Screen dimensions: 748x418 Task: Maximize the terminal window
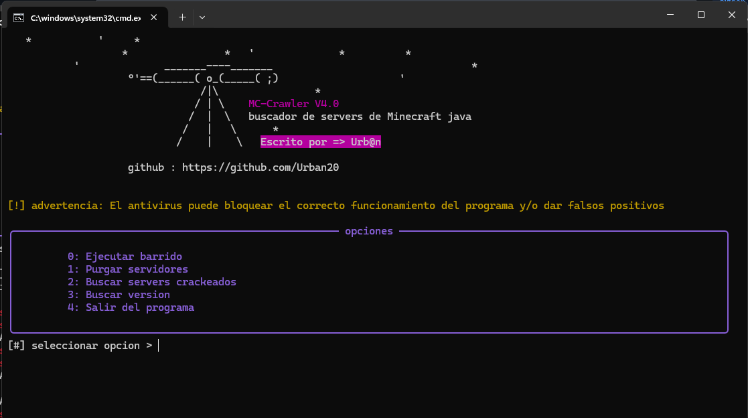[700, 15]
